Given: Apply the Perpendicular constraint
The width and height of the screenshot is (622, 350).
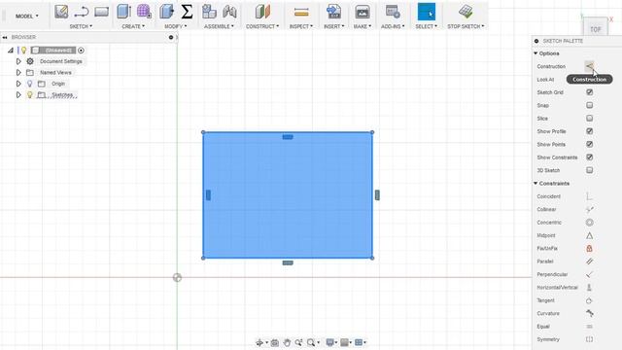Looking at the screenshot, I should tap(590, 274).
